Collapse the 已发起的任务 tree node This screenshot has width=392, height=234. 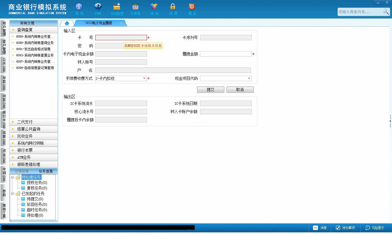[12, 193]
